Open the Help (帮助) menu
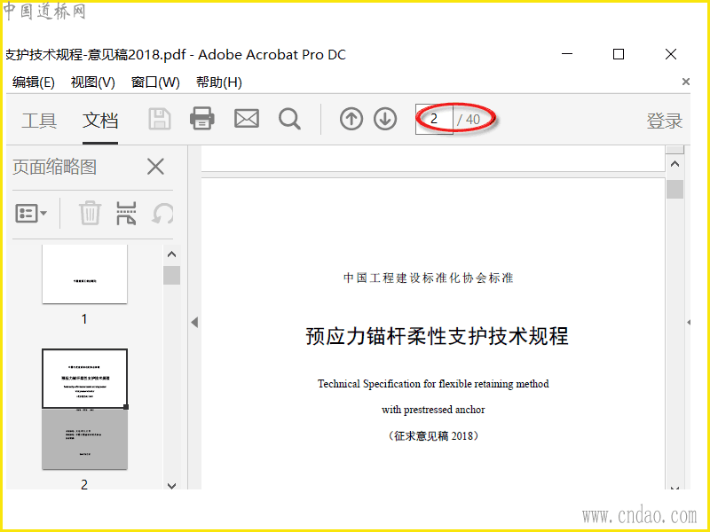This screenshot has width=710, height=532. 218,82
